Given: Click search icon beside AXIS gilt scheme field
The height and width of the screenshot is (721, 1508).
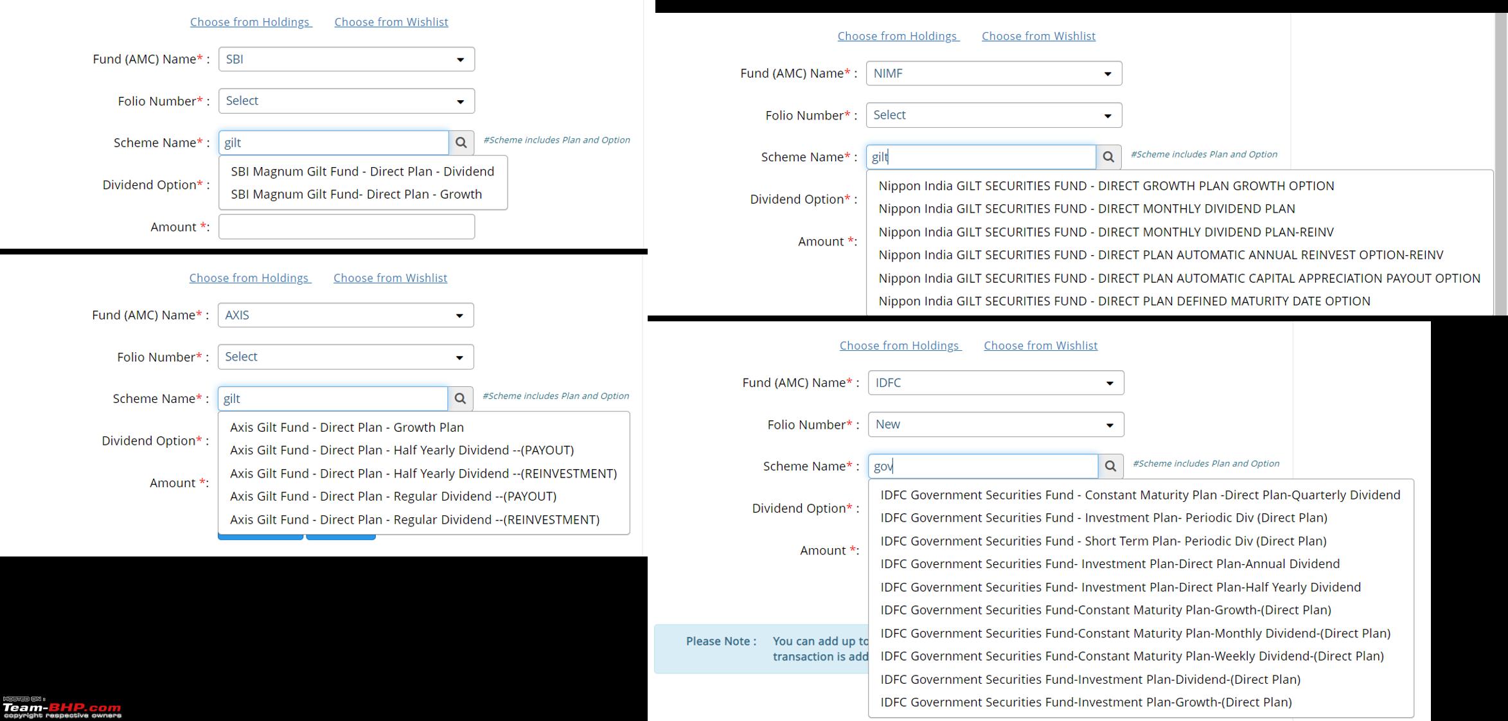Looking at the screenshot, I should pos(460,398).
